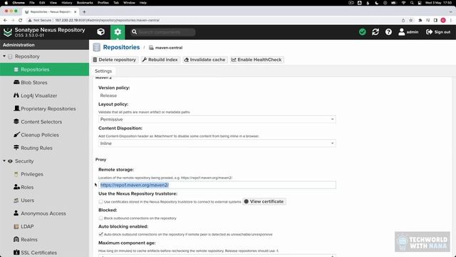Screen dimensions: 456x257
Task: Click the Refresh icon in header
Action: tap(375, 31)
